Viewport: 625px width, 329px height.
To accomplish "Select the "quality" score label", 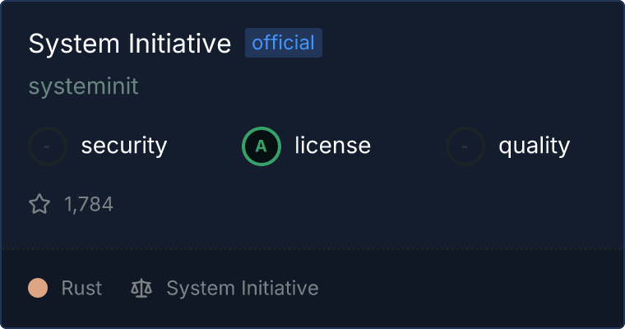I will pyautogui.click(x=534, y=146).
